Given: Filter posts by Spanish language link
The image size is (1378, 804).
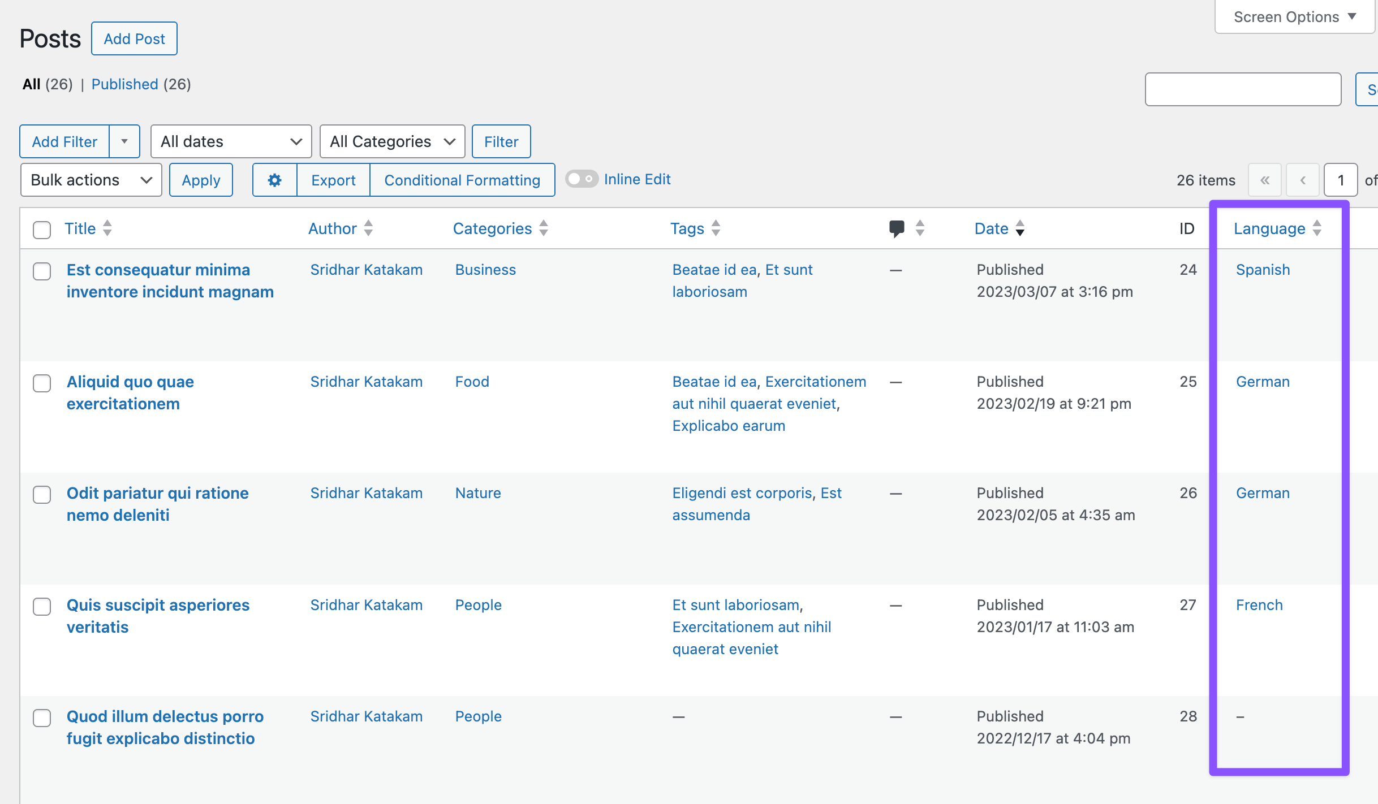Looking at the screenshot, I should pyautogui.click(x=1263, y=270).
